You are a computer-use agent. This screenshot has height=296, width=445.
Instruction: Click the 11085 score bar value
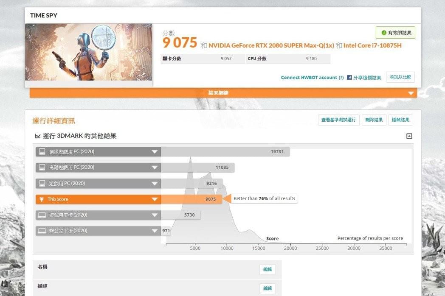click(x=222, y=167)
